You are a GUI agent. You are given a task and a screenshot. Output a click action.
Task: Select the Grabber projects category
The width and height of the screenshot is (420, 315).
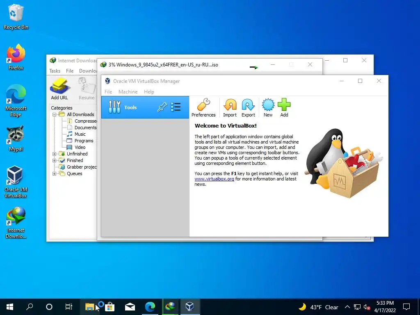82,167
